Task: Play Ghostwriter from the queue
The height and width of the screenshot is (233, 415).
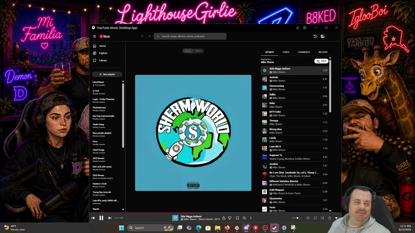Action: (x=295, y=200)
